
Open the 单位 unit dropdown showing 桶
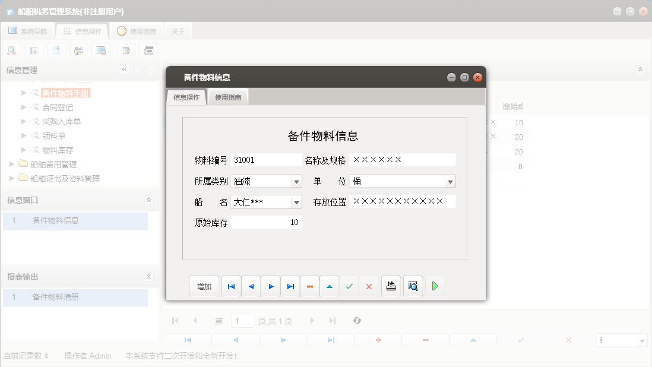pyautogui.click(x=451, y=181)
